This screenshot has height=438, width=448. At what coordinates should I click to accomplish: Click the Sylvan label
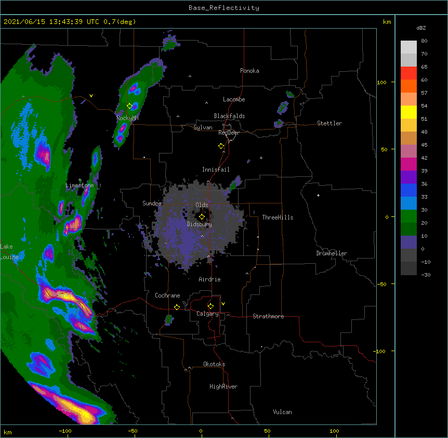[x=203, y=127]
